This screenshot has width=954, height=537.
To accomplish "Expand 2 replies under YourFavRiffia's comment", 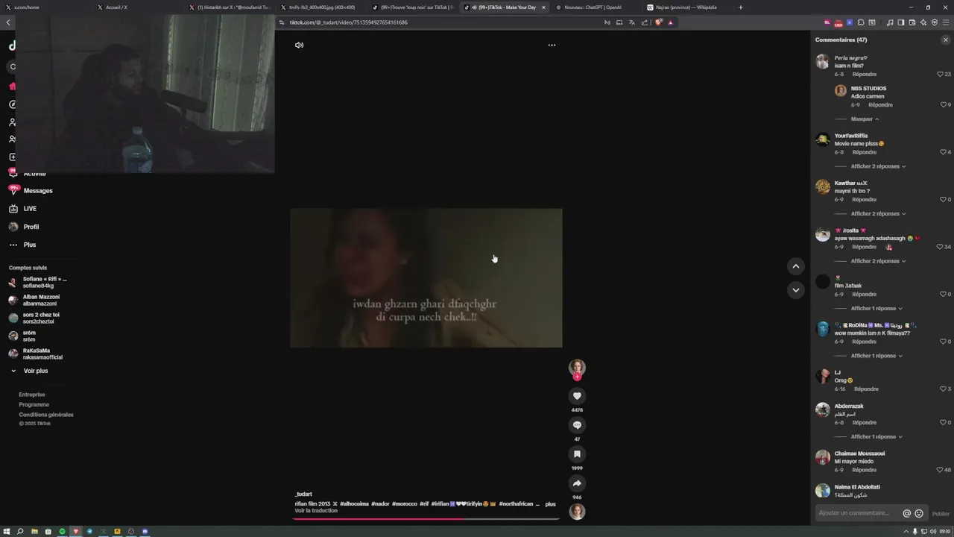I will click(878, 166).
